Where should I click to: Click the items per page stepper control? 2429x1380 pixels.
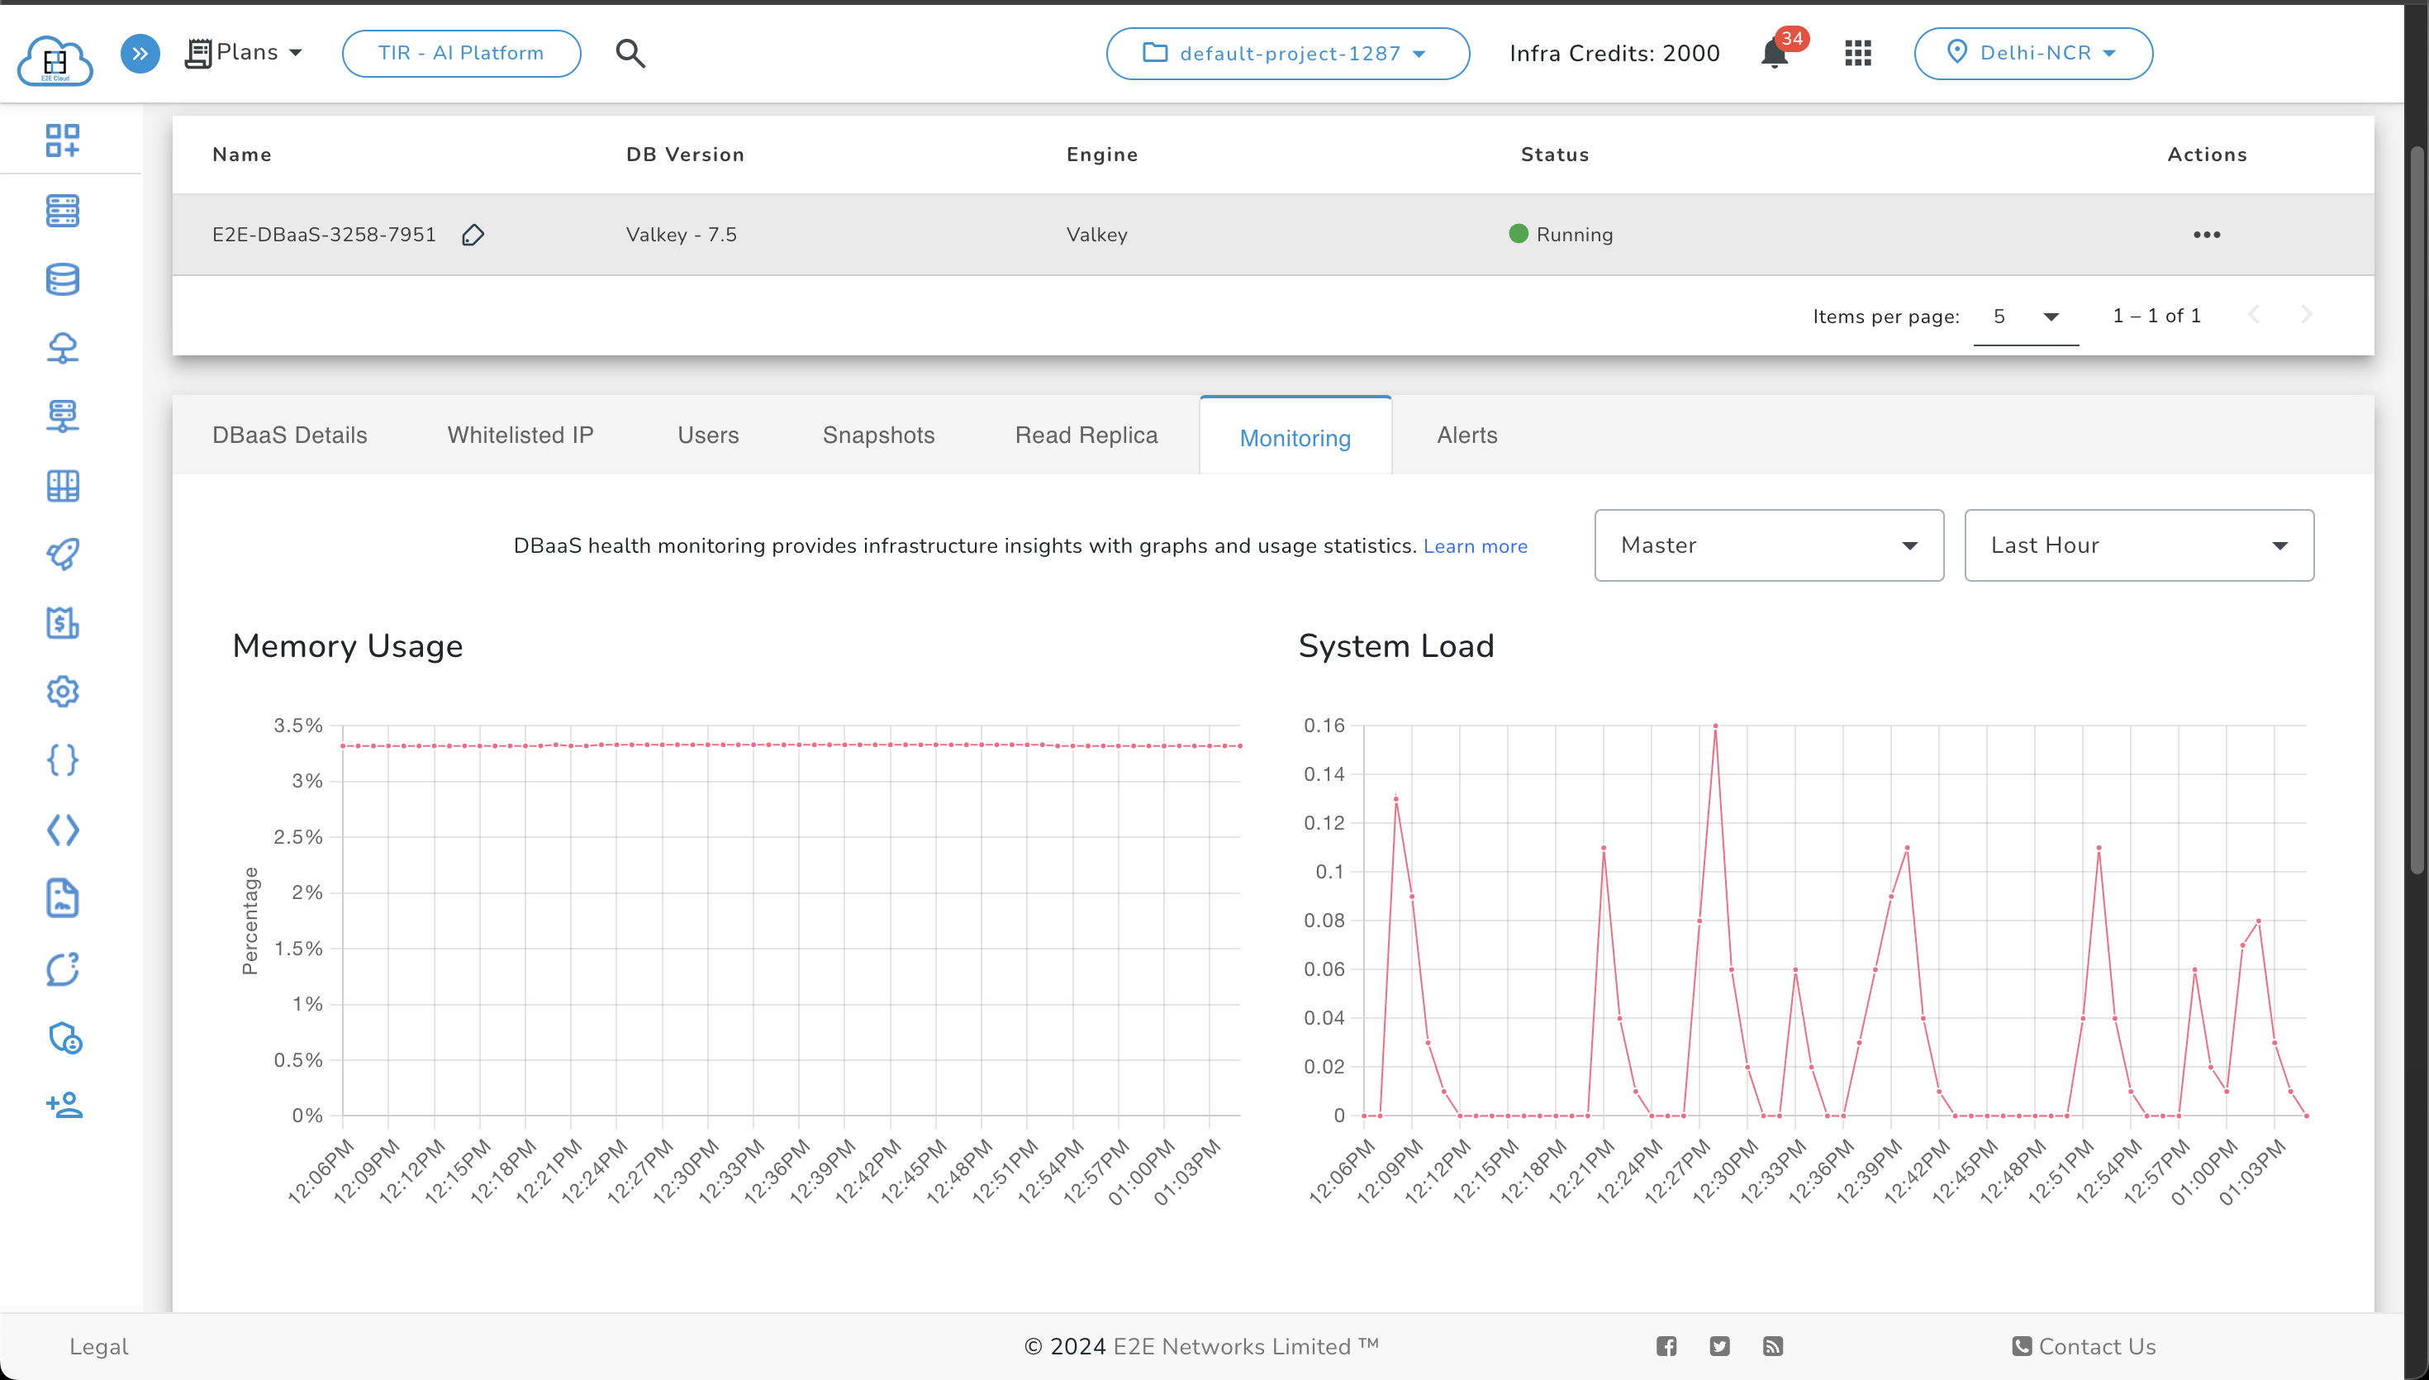pyautogui.click(x=2022, y=317)
